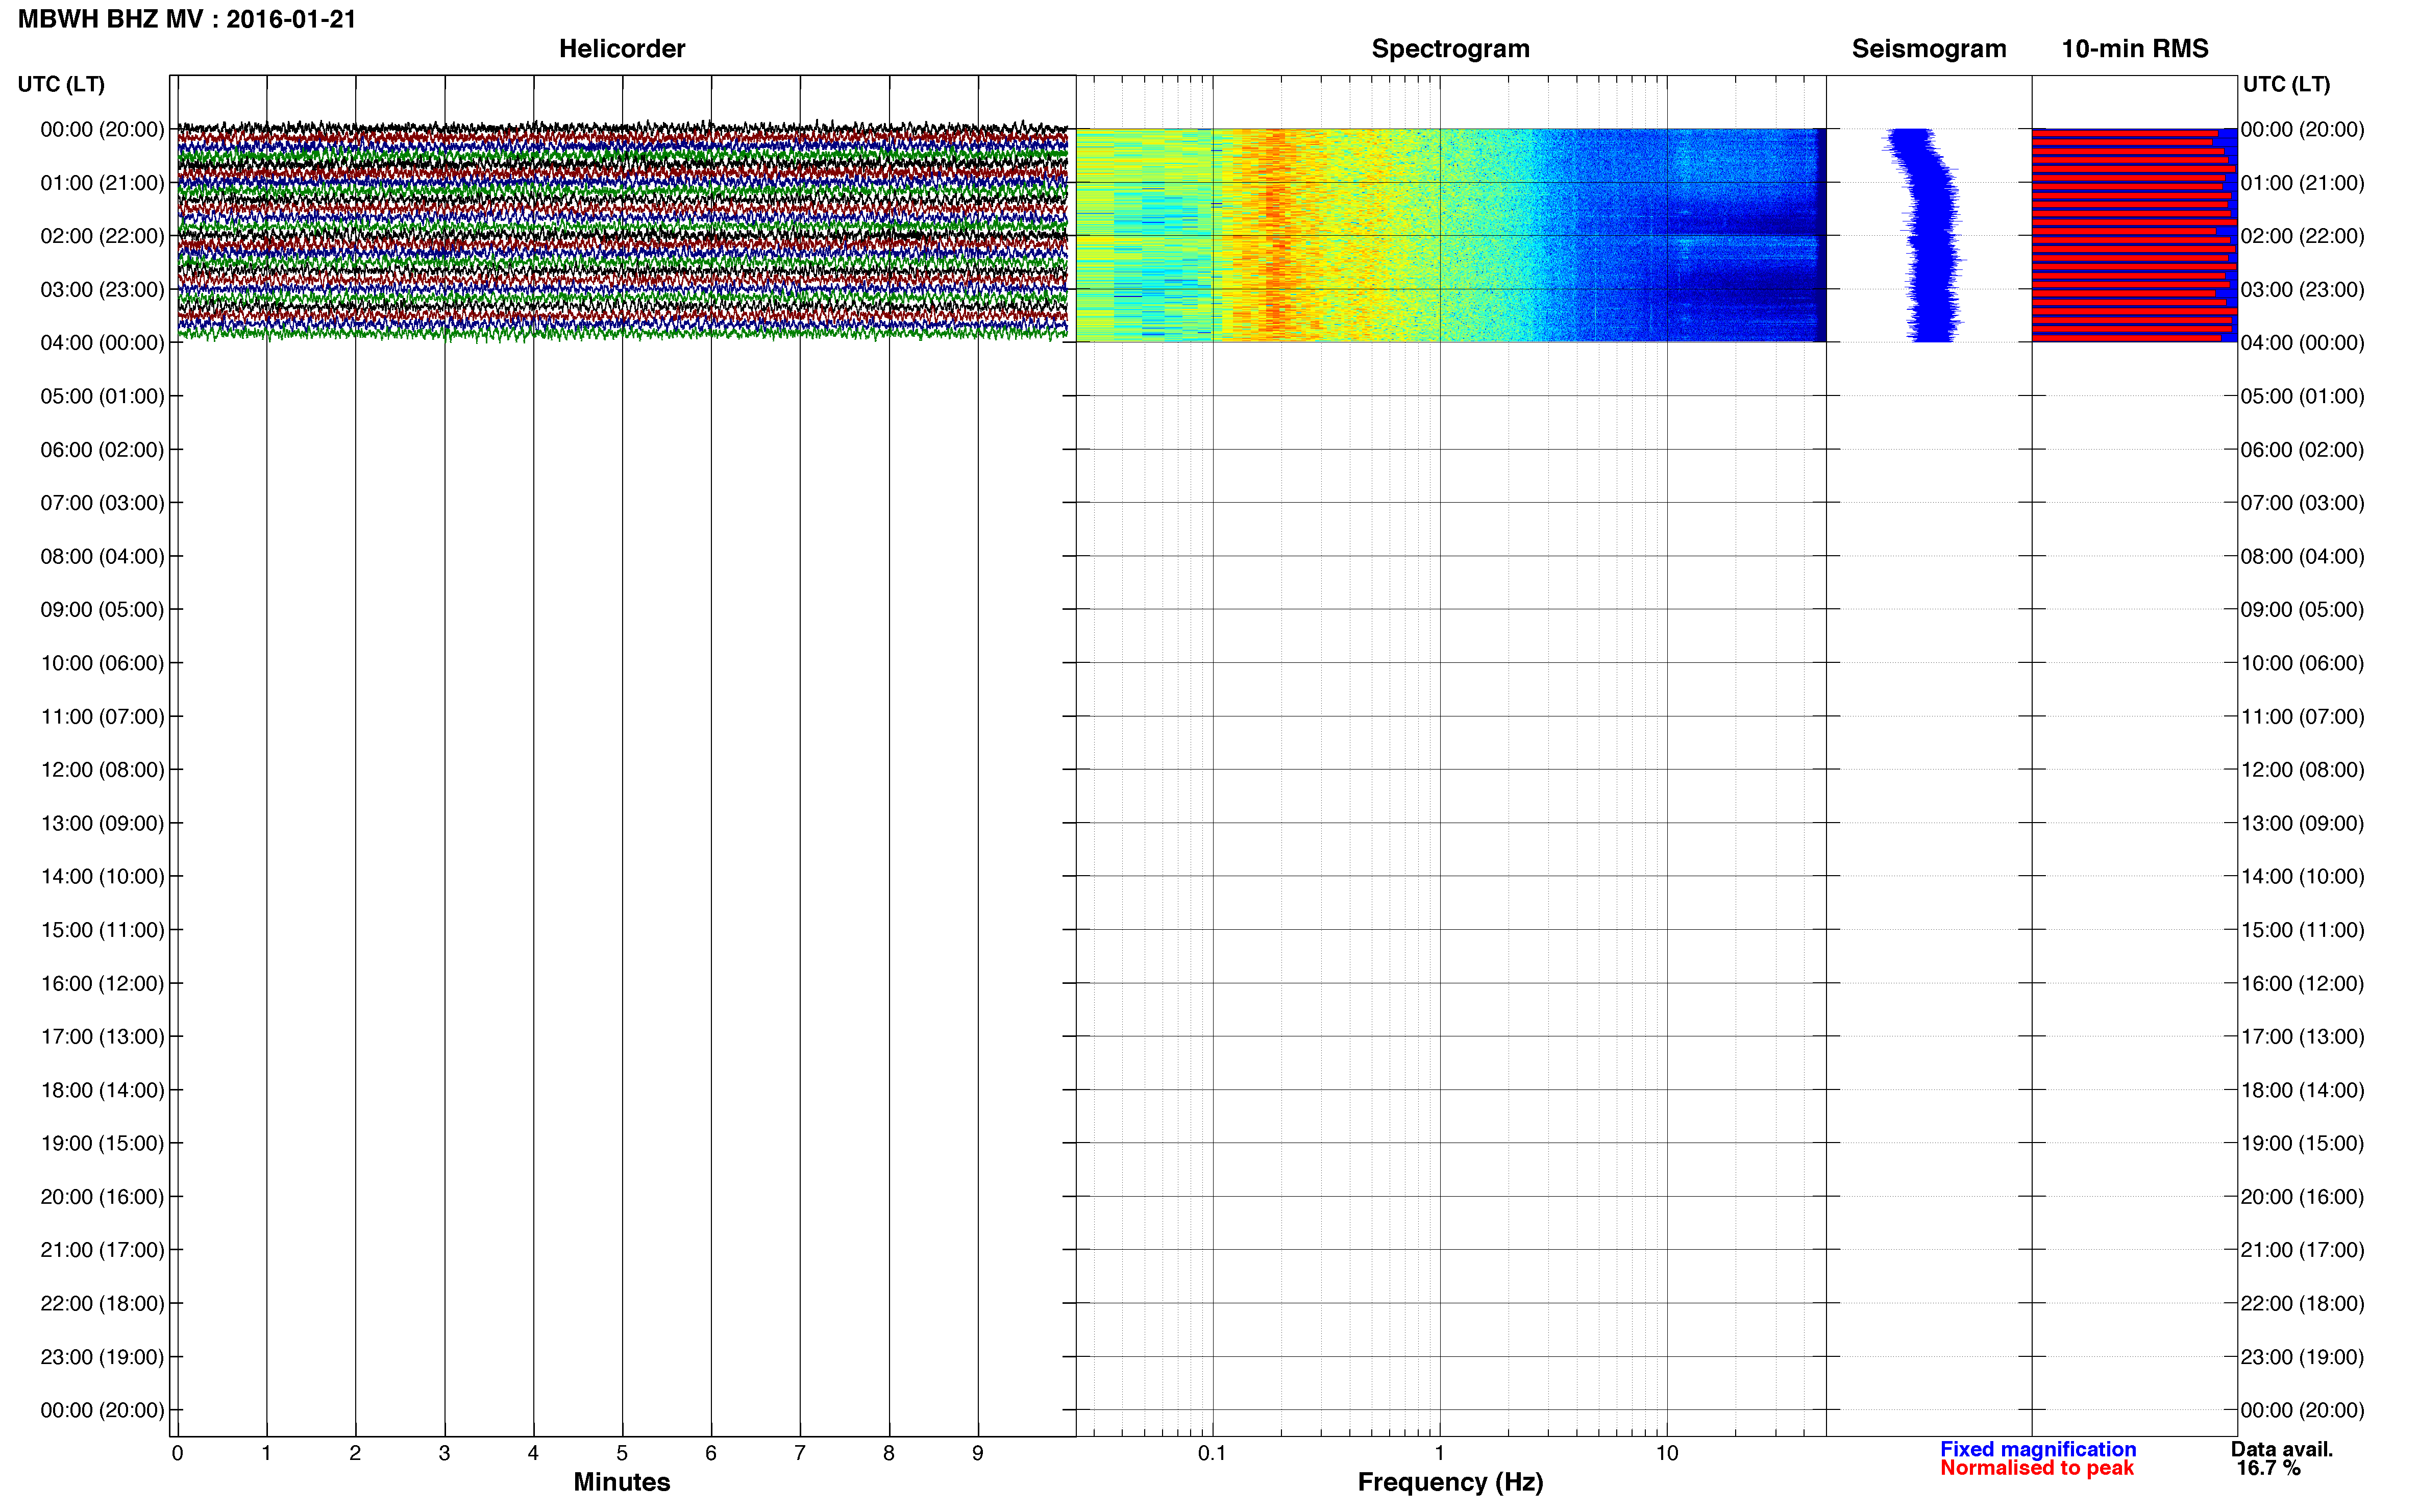The height and width of the screenshot is (1512, 2419).
Task: Select the left 08:00 (04:00) time label
Action: [x=102, y=556]
